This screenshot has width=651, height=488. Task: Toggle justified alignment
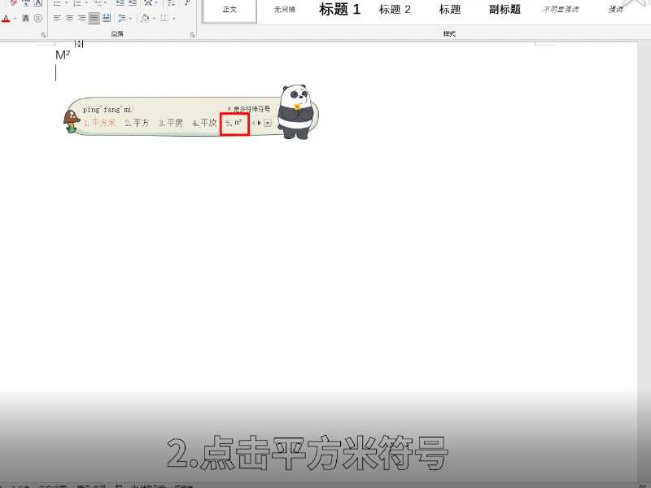click(92, 19)
